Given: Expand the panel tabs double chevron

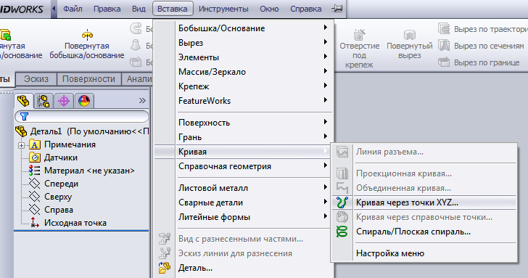Looking at the screenshot, I should (x=142, y=100).
